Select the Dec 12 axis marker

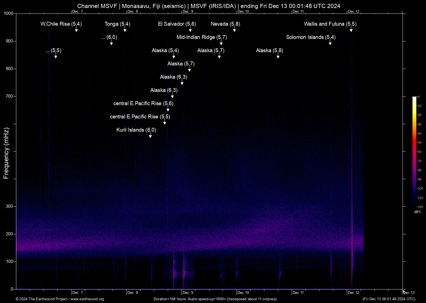[353, 293]
